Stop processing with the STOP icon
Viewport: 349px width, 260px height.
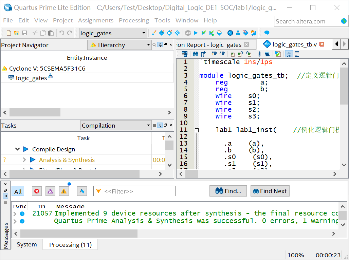coord(188,33)
